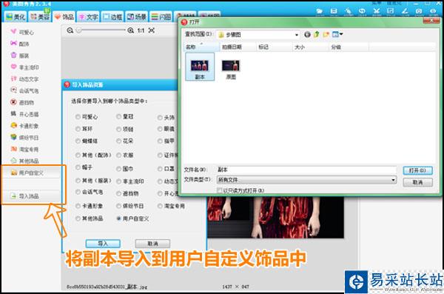
Task: Open the 文字 tab
Action: coord(89,17)
